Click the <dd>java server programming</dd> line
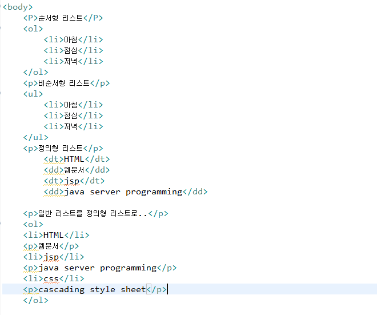Image resolution: width=377 pixels, height=315 pixels. 126,192
